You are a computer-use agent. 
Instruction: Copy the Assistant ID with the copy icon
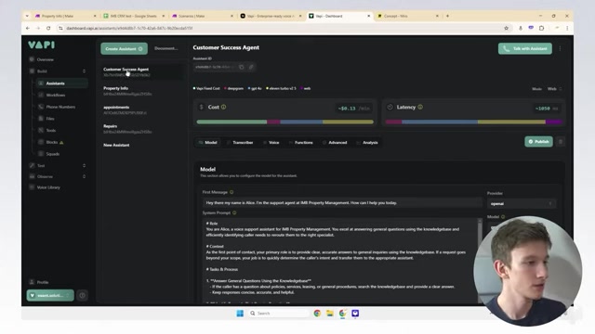tap(242, 67)
